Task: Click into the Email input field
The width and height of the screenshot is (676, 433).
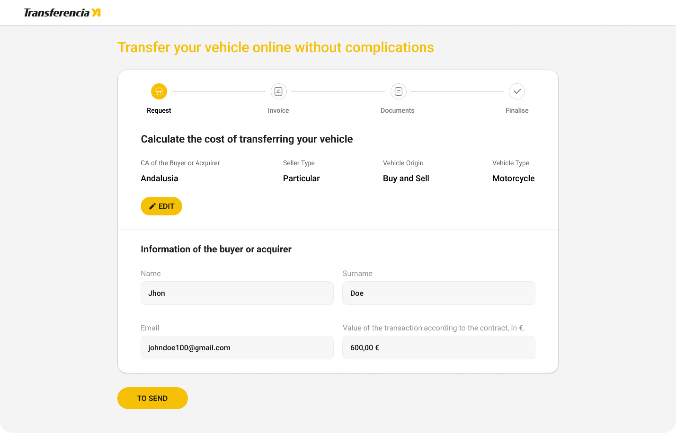Action: (237, 348)
